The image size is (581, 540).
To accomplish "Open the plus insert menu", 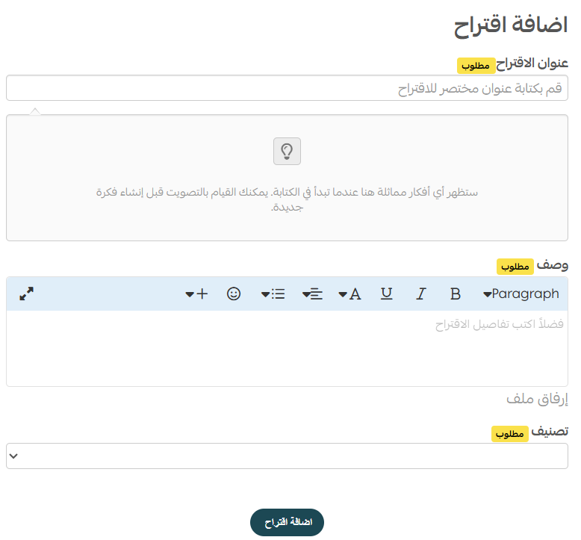I will (196, 294).
